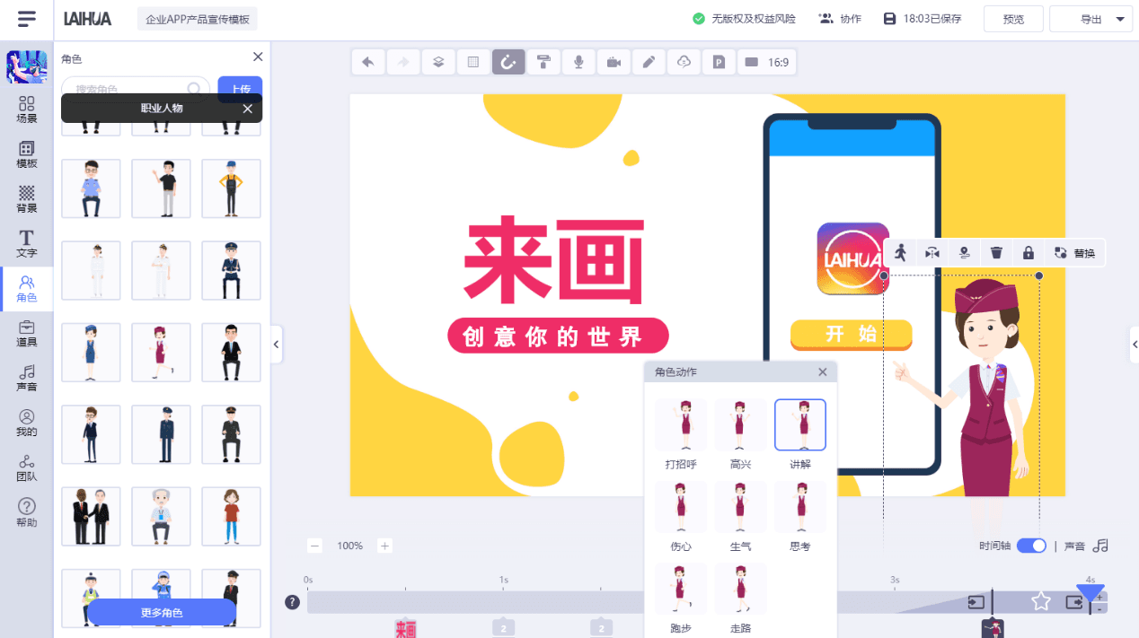
Task: Favorite the scene using the star icon
Action: [x=1041, y=603]
